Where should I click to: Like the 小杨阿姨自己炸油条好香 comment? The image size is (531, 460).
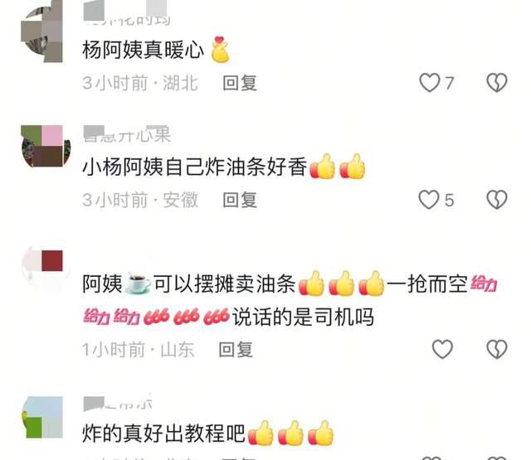429,200
